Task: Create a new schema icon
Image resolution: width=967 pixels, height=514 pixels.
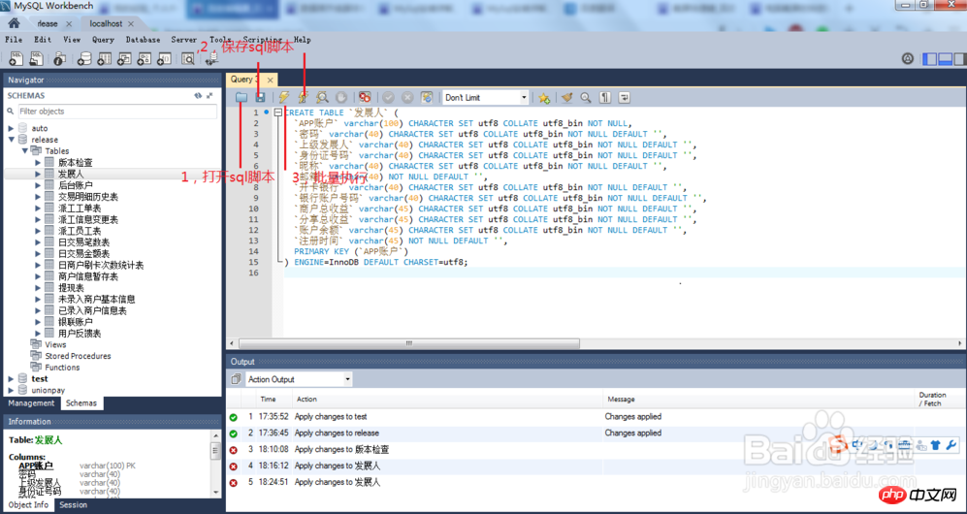Action: [x=84, y=58]
